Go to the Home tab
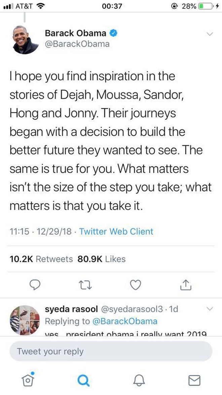The height and width of the screenshot is (395, 222). click(28, 380)
